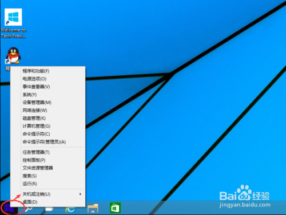The width and height of the screenshot is (286, 215).
Task: Select 事件查看器(V)
Action: (x=47, y=87)
